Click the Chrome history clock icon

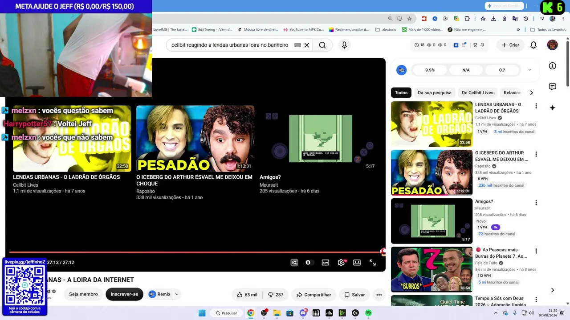525,19
